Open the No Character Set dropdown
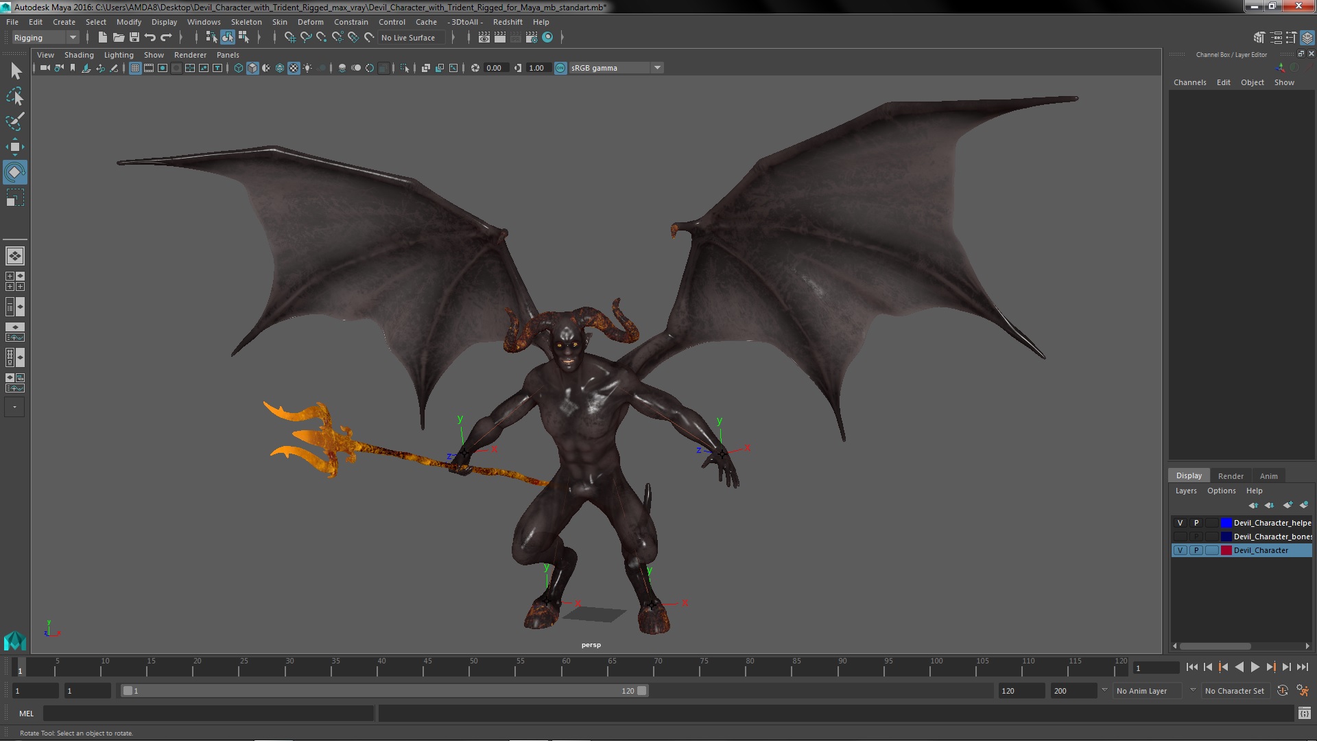 [1235, 691]
